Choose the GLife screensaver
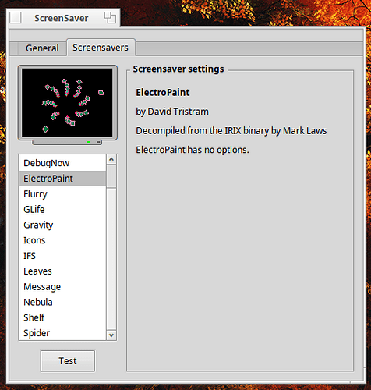Image resolution: width=371 pixels, height=390 pixels. point(62,209)
